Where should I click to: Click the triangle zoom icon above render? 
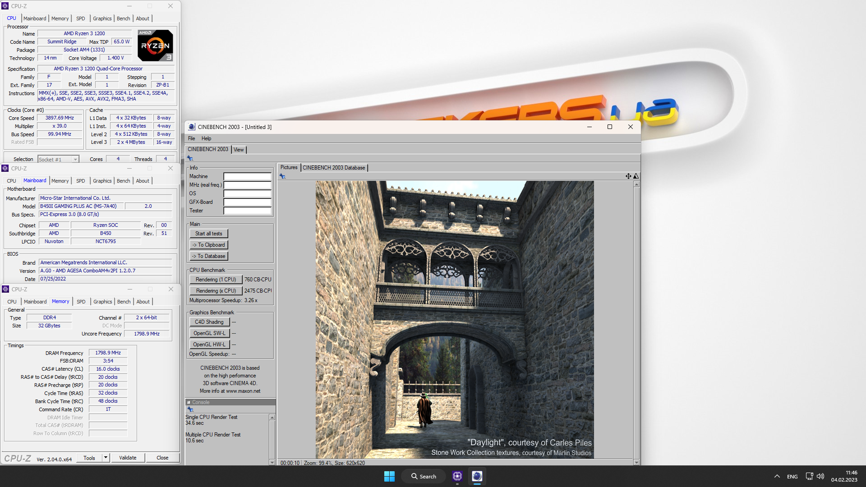tap(636, 176)
